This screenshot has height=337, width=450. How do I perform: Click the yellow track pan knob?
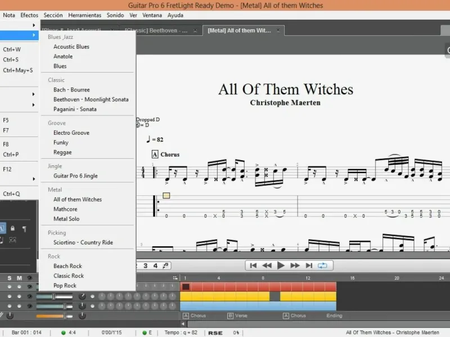click(x=82, y=297)
